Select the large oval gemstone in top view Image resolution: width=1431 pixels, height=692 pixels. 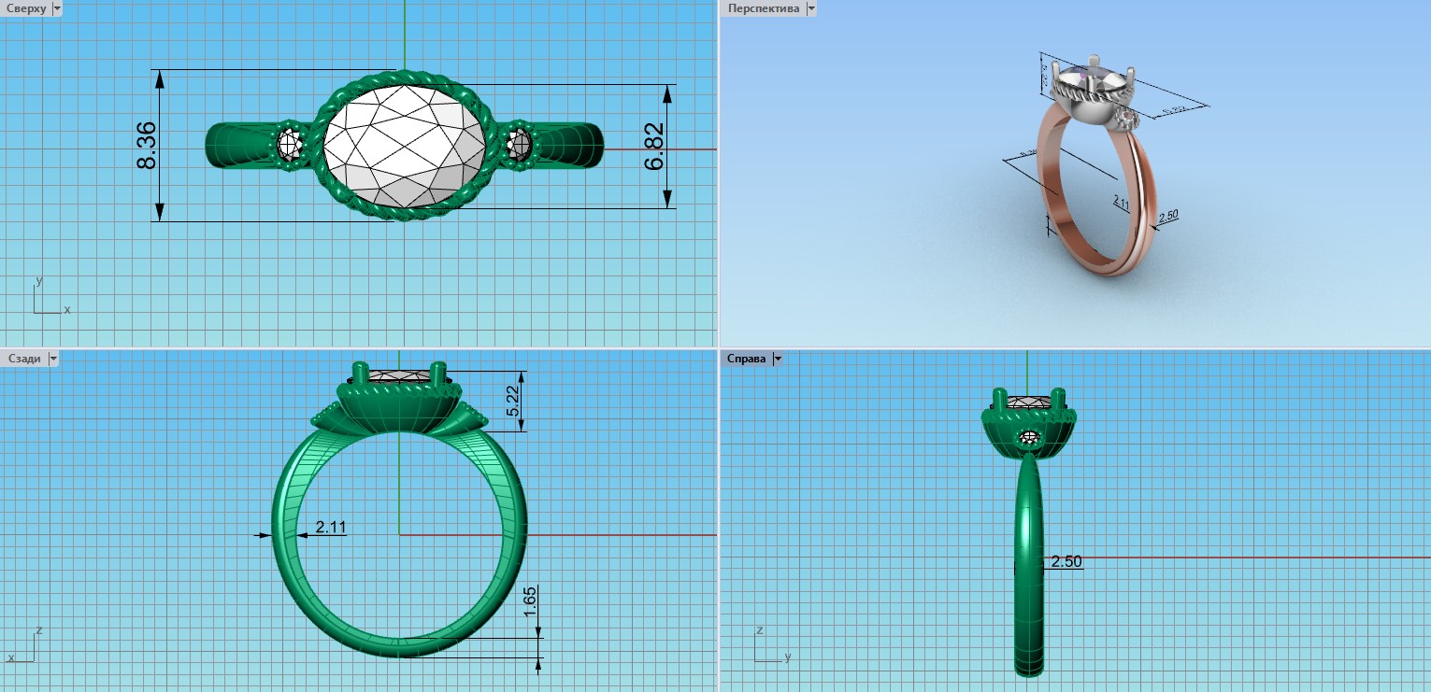[x=404, y=146]
